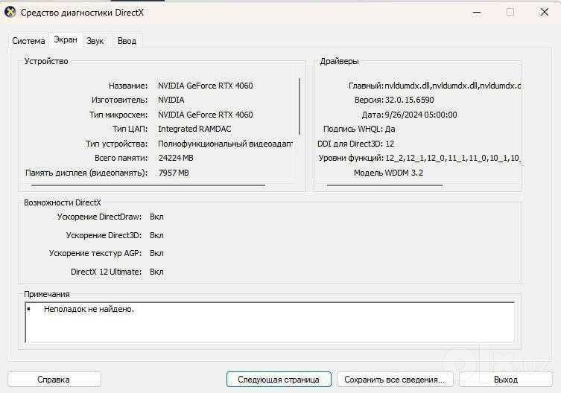Minimize the DirectX diagnostic window
This screenshot has height=393, width=561.
pyautogui.click(x=477, y=13)
